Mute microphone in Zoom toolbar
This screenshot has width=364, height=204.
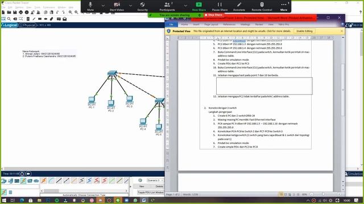(90, 6)
